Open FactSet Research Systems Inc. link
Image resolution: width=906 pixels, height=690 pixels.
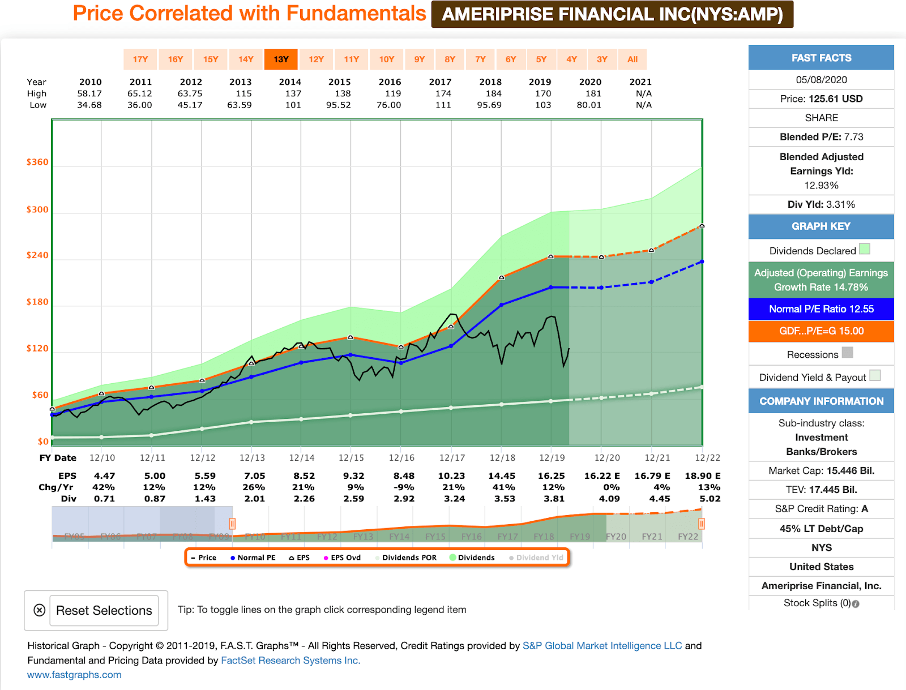290,661
